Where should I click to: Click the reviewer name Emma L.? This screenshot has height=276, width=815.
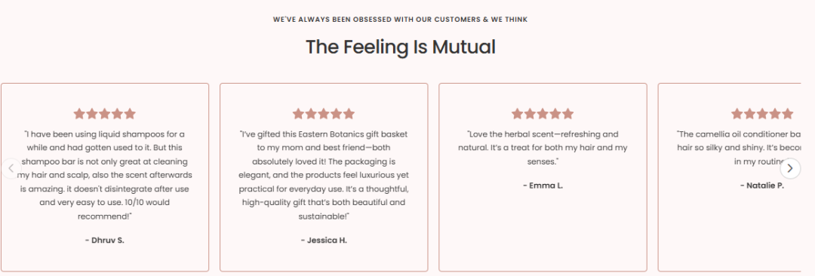[543, 186]
